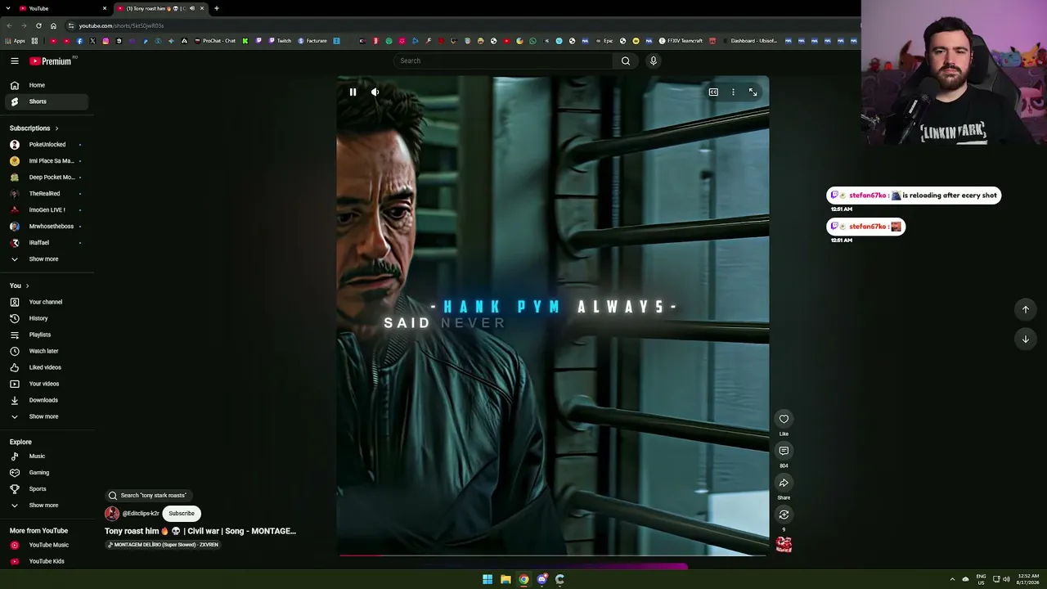Show hidden system tray icons
Image resolution: width=1047 pixels, height=589 pixels.
click(x=952, y=579)
